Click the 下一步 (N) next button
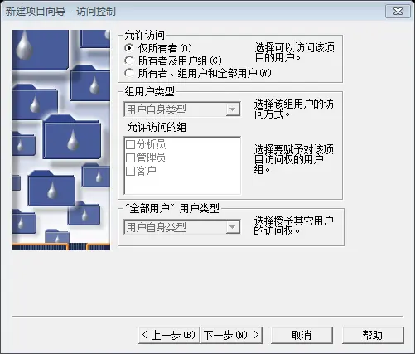The height and width of the screenshot is (354, 415). (x=231, y=335)
